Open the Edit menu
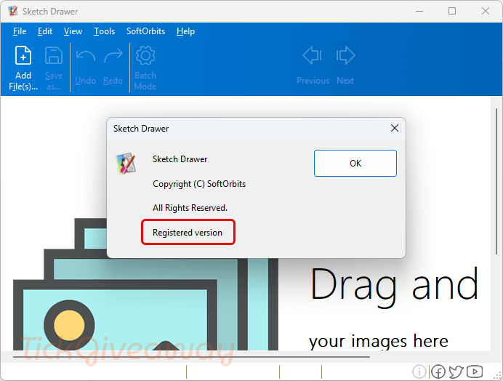 [45, 31]
